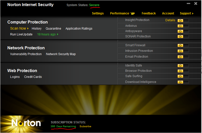Click Antivirus label
The height and width of the screenshot is (133, 202).
click(x=131, y=26)
